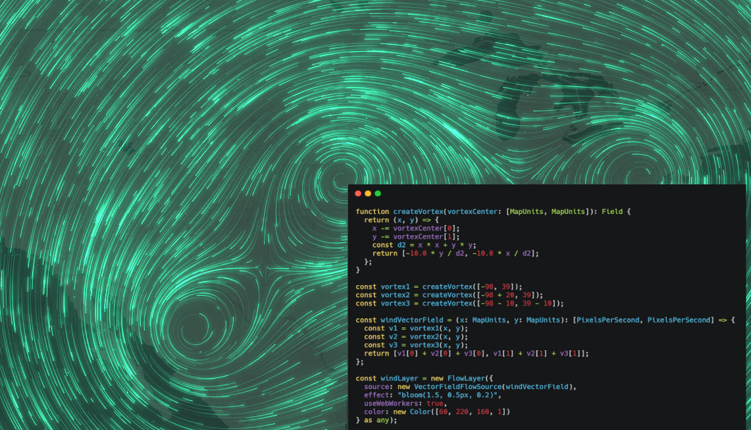751x430 pixels.
Task: Click the 'const vortex1 = createVortex' line
Action: pos(439,286)
